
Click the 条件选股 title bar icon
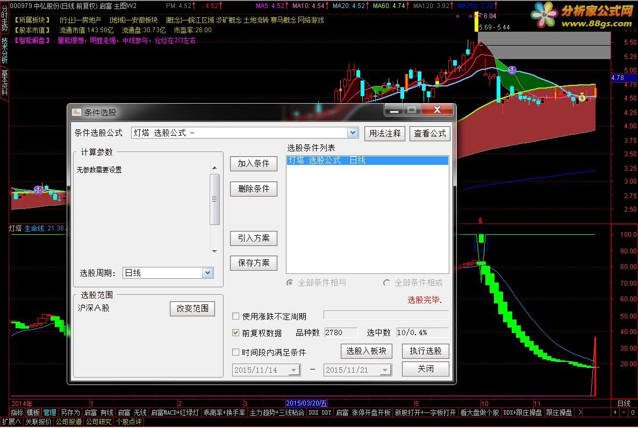(x=76, y=112)
